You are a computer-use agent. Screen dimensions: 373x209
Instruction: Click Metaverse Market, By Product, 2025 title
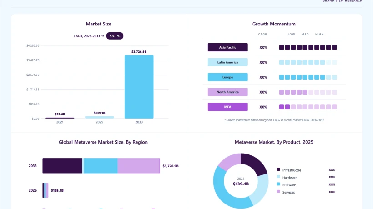(274, 142)
